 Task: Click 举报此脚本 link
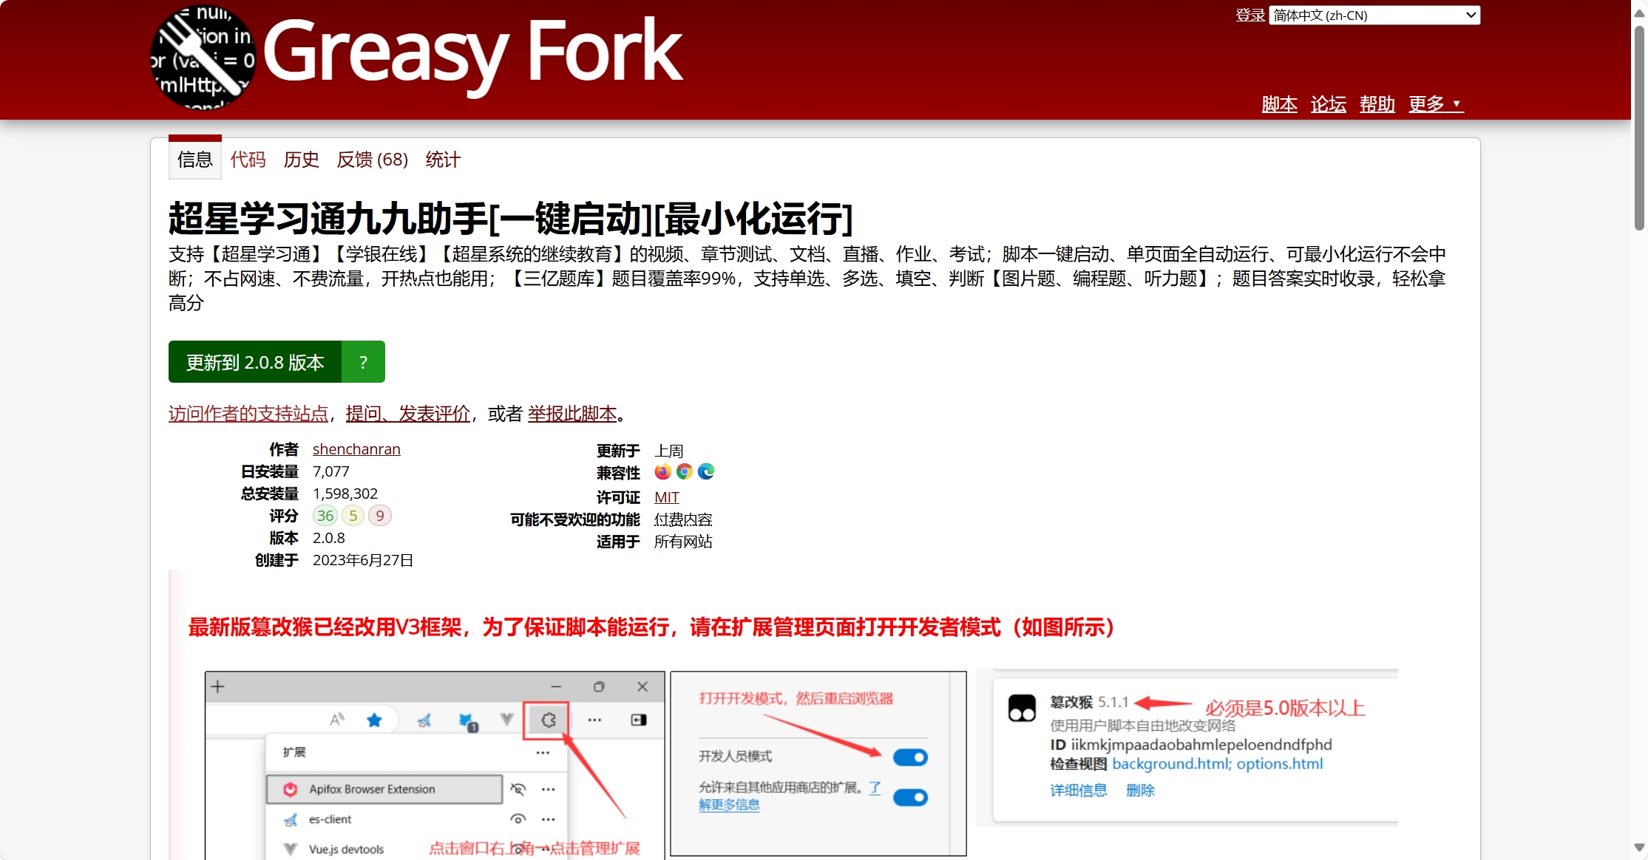(x=572, y=414)
